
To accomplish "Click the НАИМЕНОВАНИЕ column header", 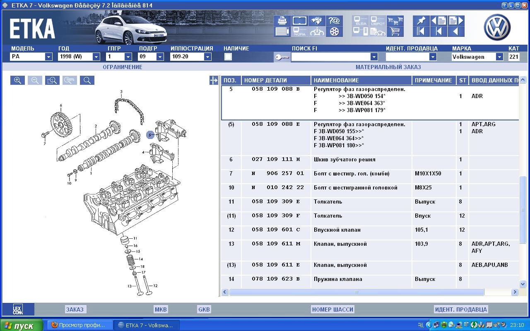I will 361,80.
